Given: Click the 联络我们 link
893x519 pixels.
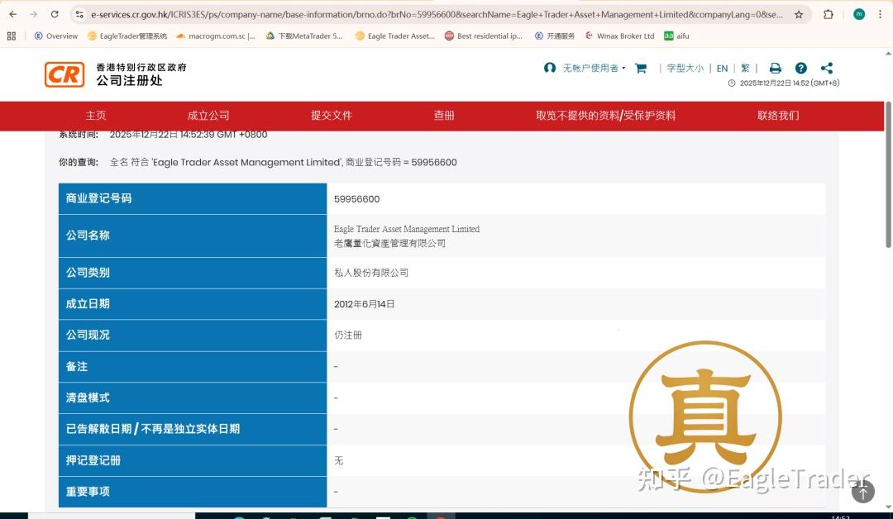Looking at the screenshot, I should 776,116.
